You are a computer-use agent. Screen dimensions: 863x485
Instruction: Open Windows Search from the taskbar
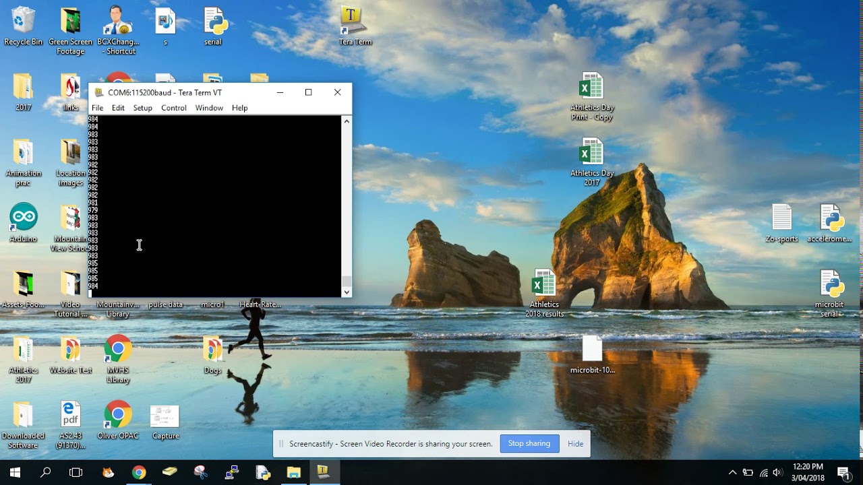click(45, 472)
